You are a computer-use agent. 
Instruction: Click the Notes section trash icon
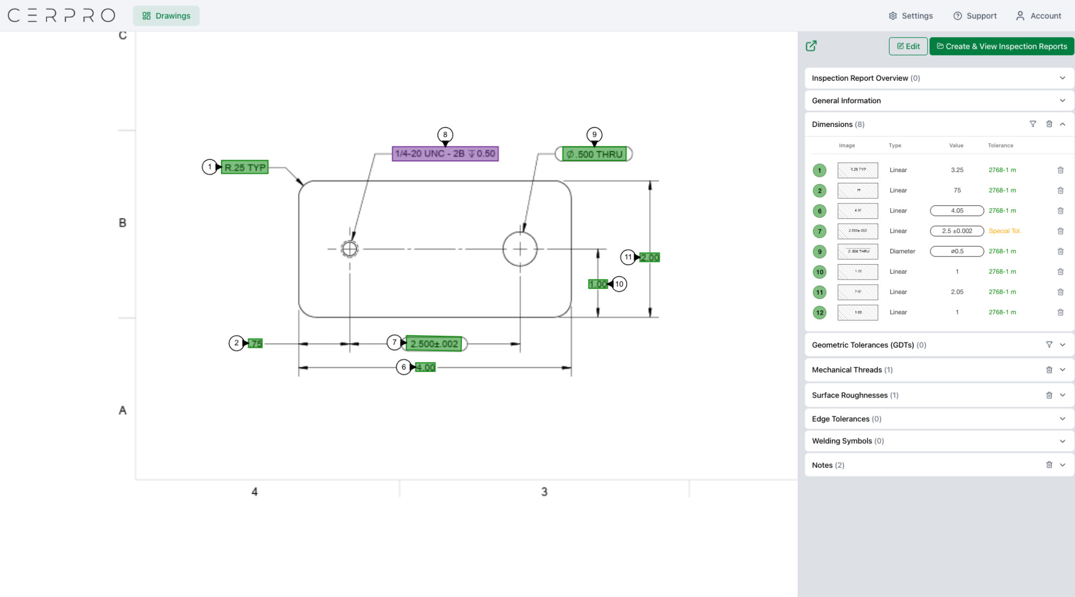[x=1049, y=465]
